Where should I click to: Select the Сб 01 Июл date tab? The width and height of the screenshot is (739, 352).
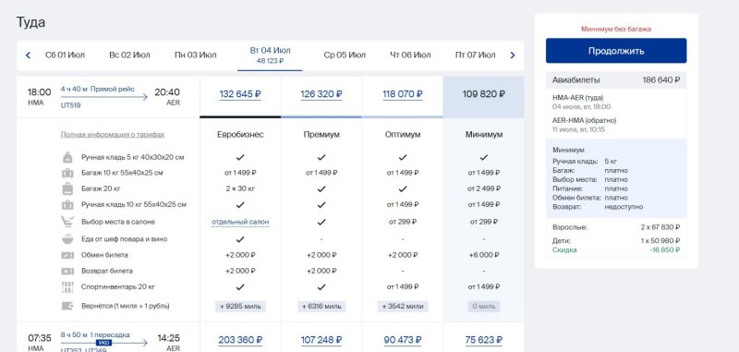(65, 55)
